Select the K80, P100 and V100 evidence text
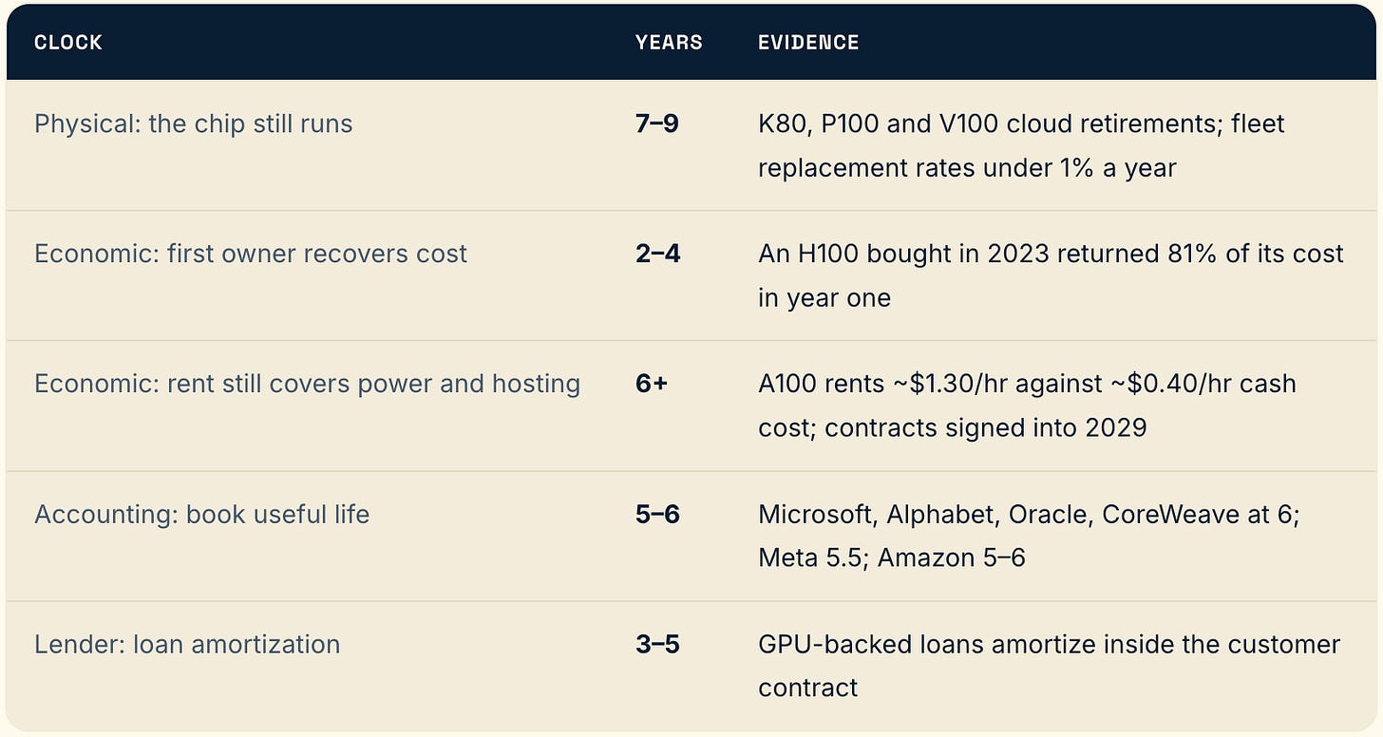Image resolution: width=1383 pixels, height=737 pixels. (x=1021, y=146)
